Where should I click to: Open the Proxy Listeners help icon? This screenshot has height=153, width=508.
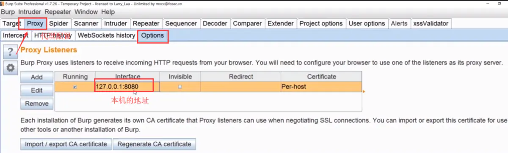click(11, 52)
